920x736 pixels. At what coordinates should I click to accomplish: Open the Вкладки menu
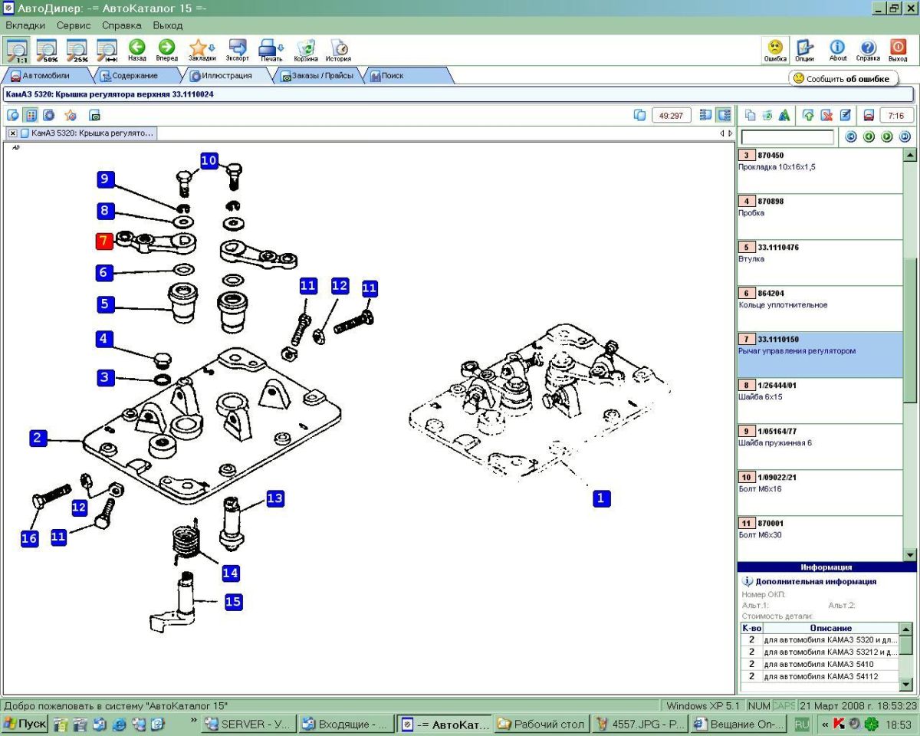tap(25, 25)
